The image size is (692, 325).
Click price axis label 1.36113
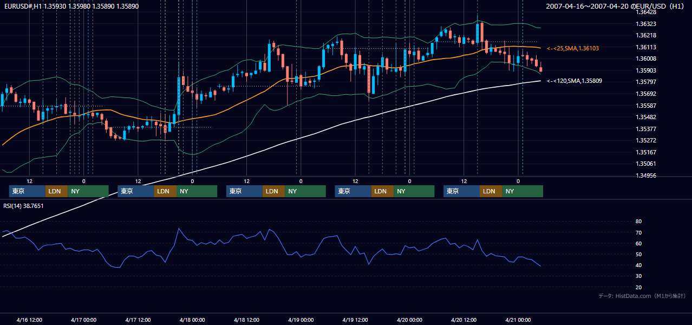(645, 47)
